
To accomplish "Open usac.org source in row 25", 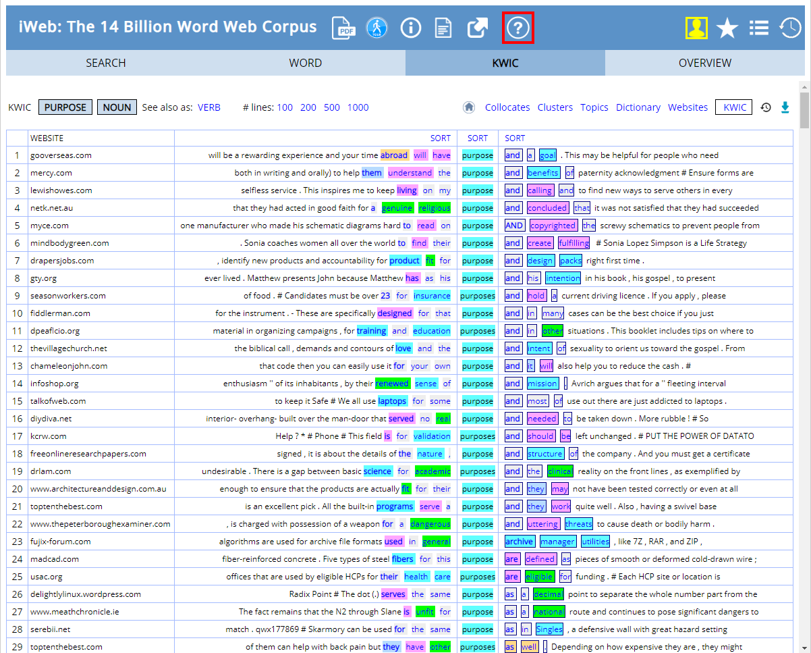I will tap(47, 577).
